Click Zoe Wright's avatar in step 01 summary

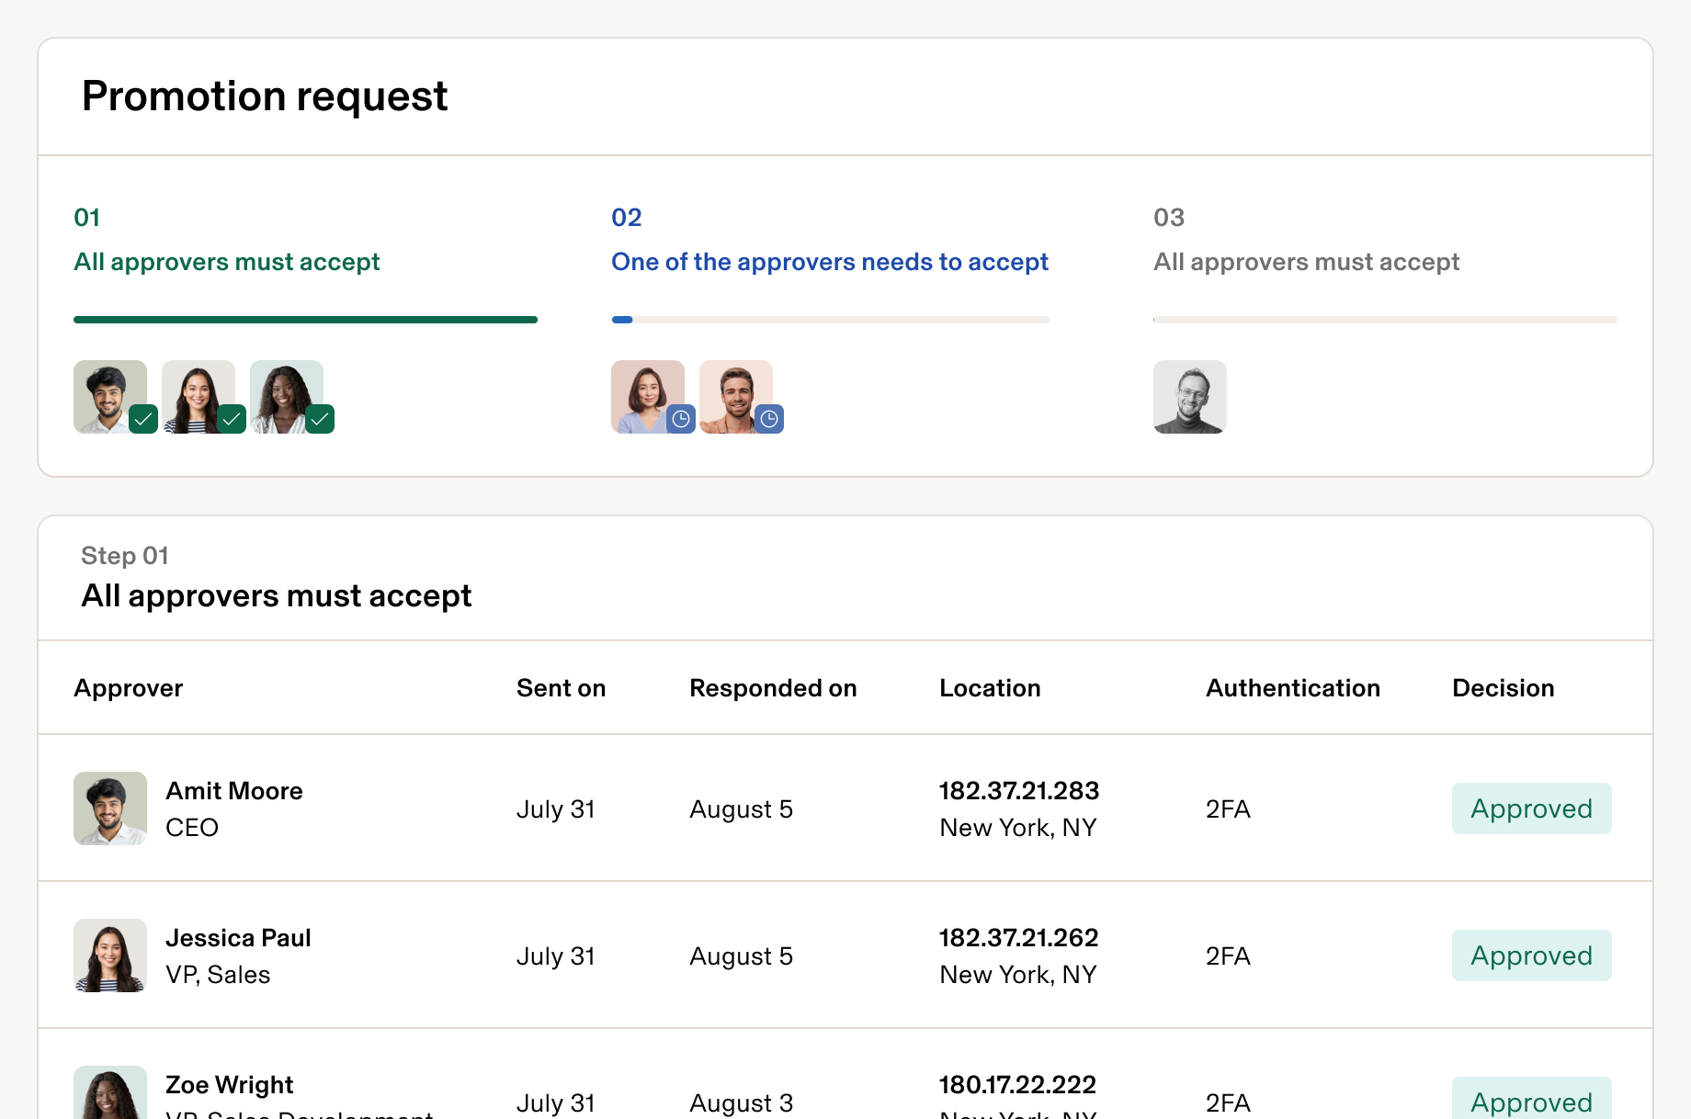point(282,393)
